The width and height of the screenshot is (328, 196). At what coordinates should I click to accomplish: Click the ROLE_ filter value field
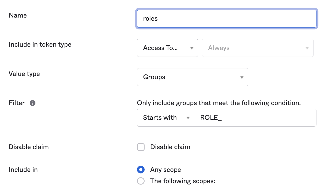(255, 118)
